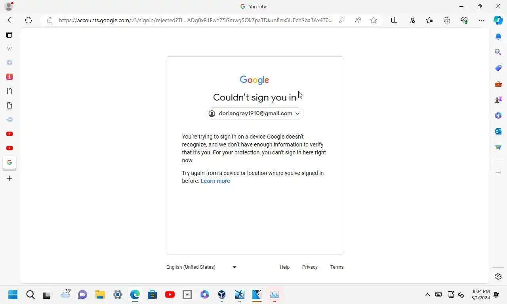
Task: Launch Copilot from the toolbar corner
Action: (x=498, y=20)
